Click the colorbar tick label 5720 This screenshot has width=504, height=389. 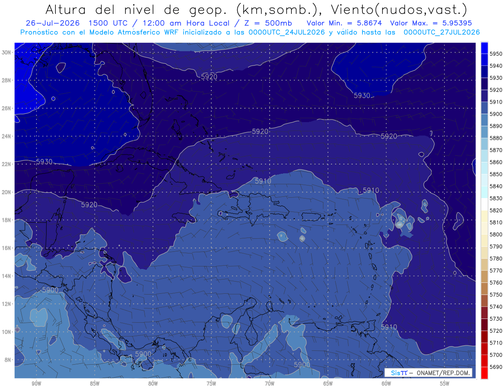496,331
